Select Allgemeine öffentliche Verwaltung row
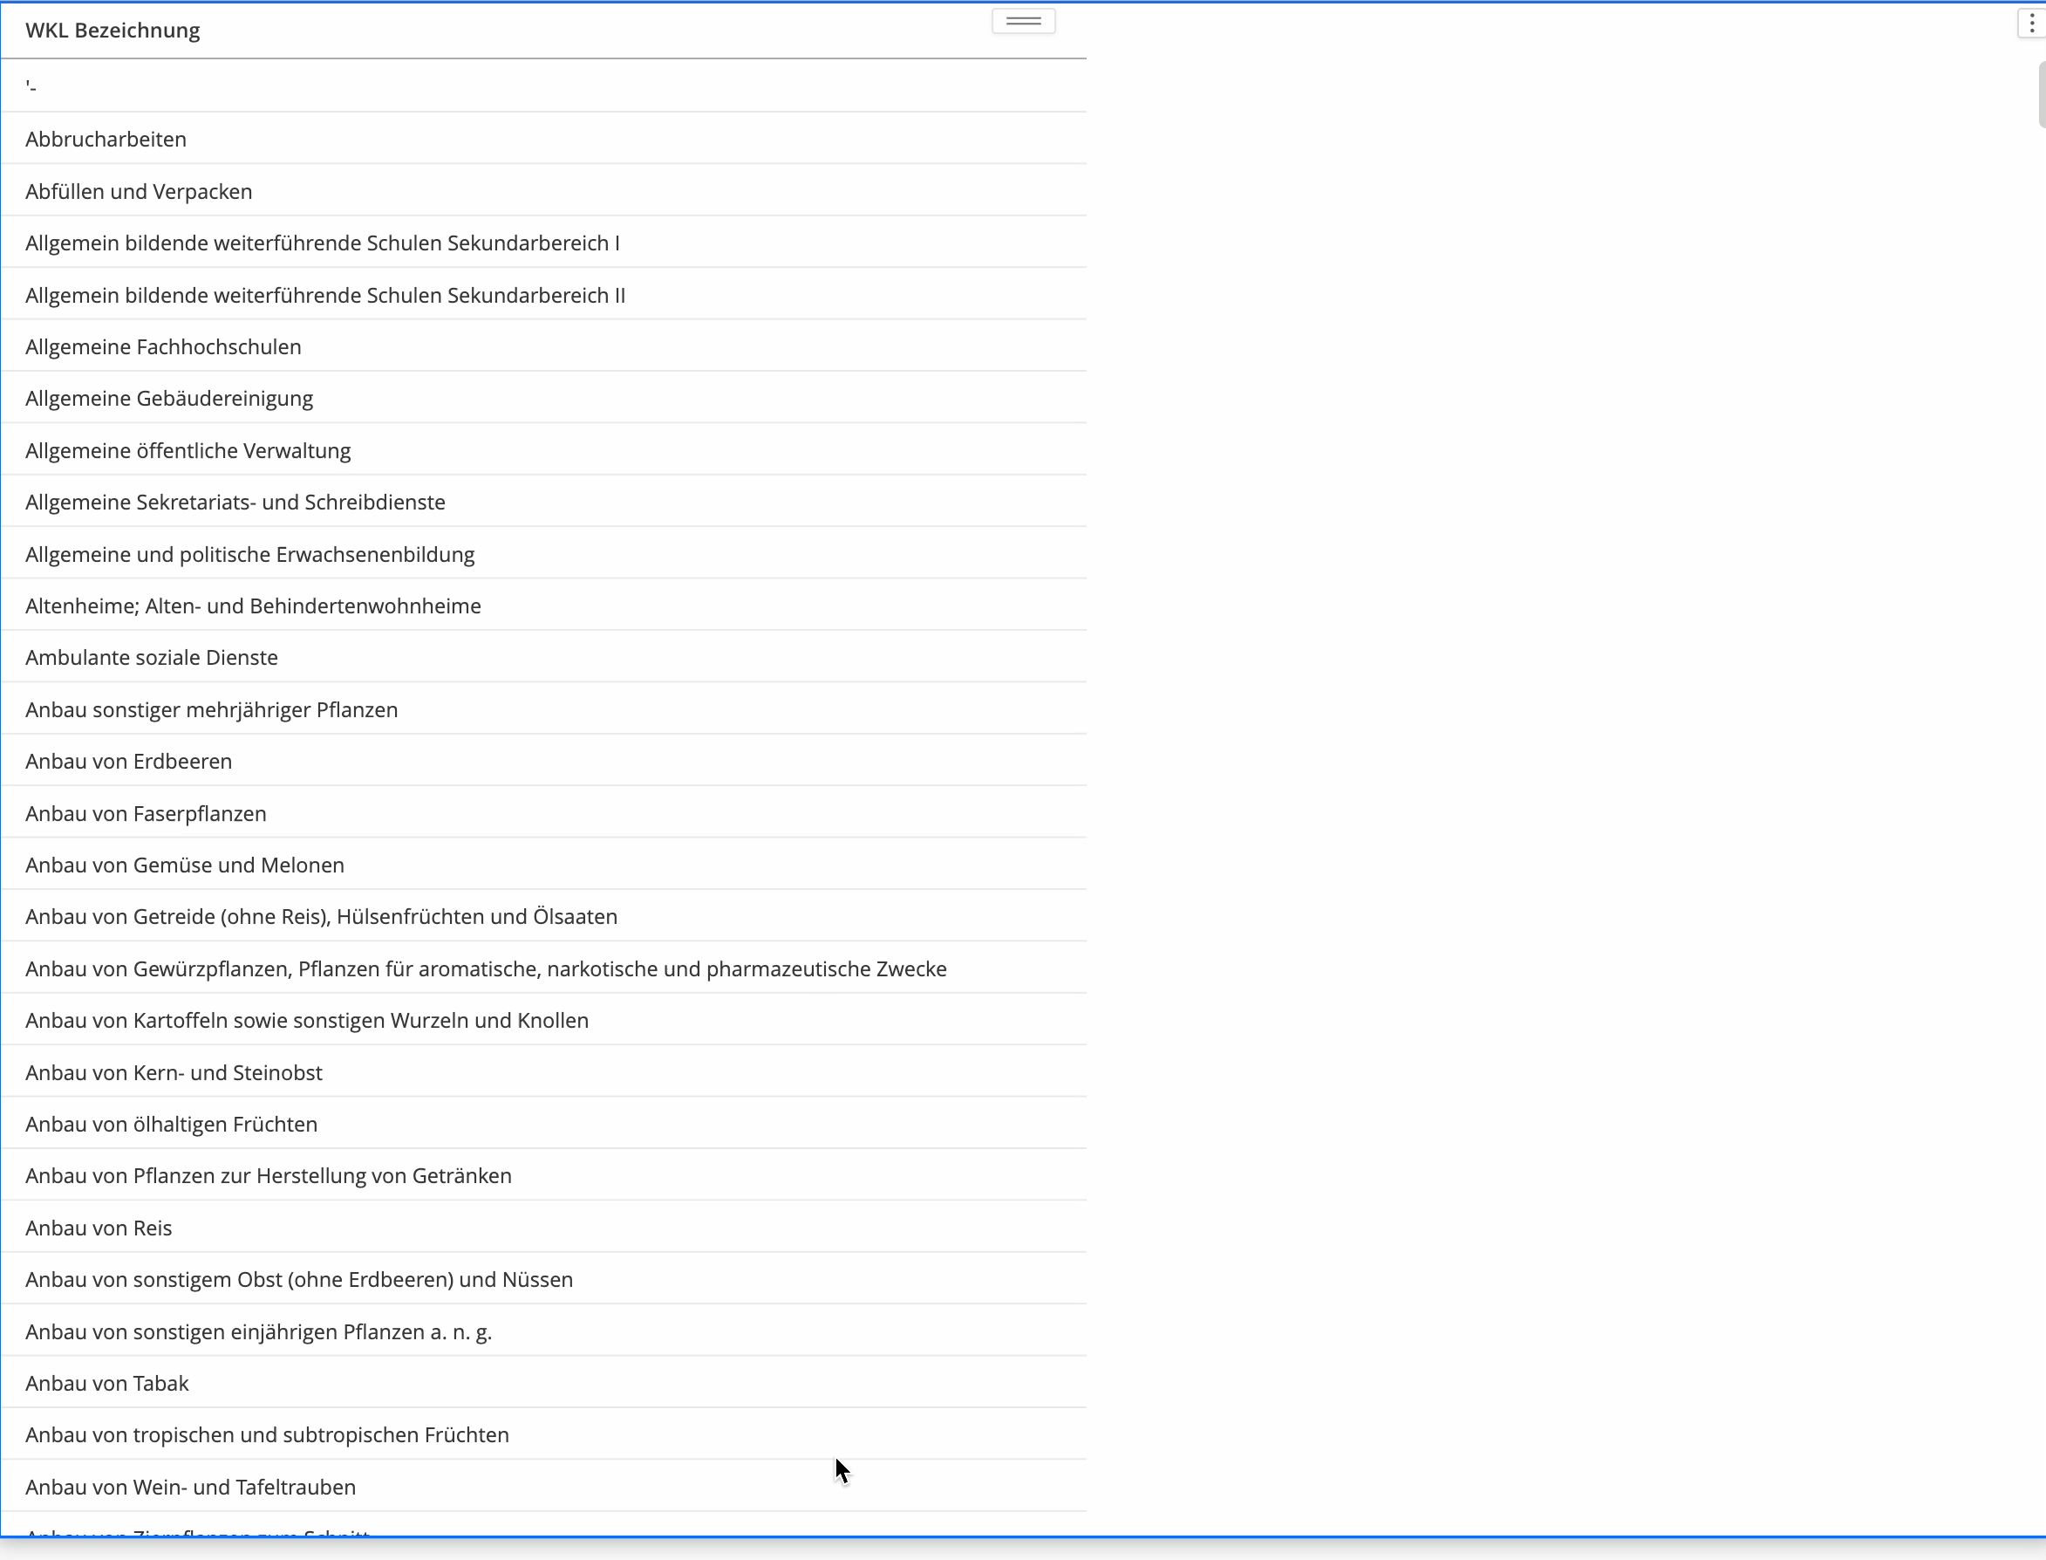This screenshot has width=2046, height=1560. [x=188, y=451]
